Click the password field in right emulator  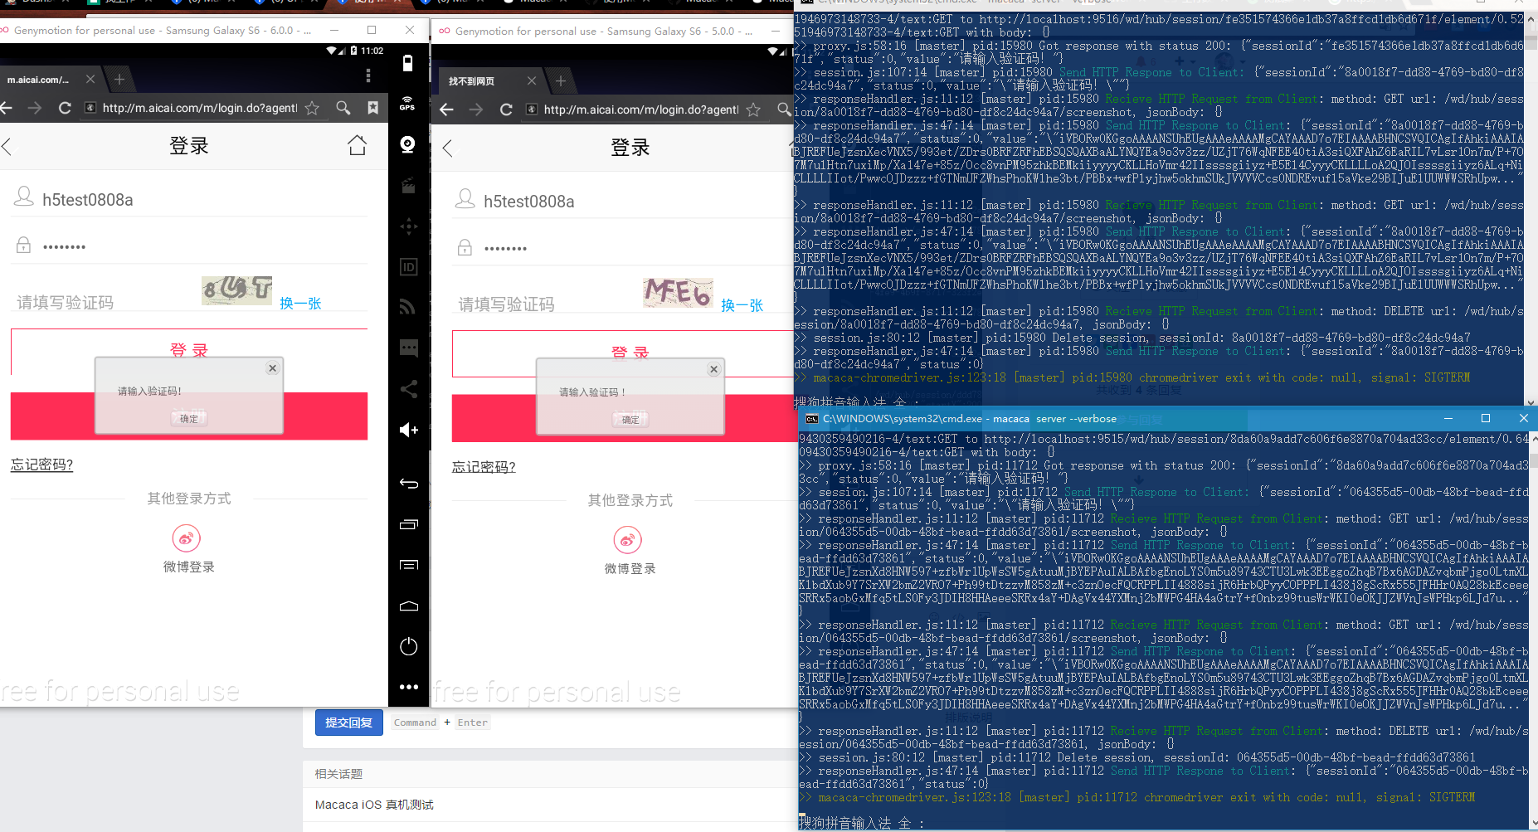622,248
